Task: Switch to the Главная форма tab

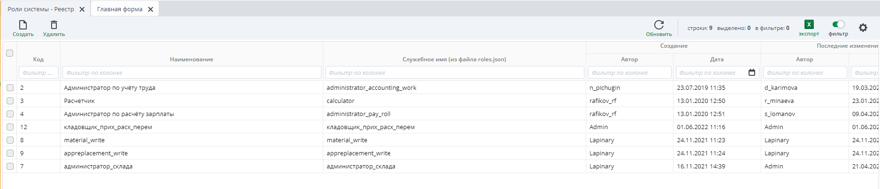Action: point(120,9)
